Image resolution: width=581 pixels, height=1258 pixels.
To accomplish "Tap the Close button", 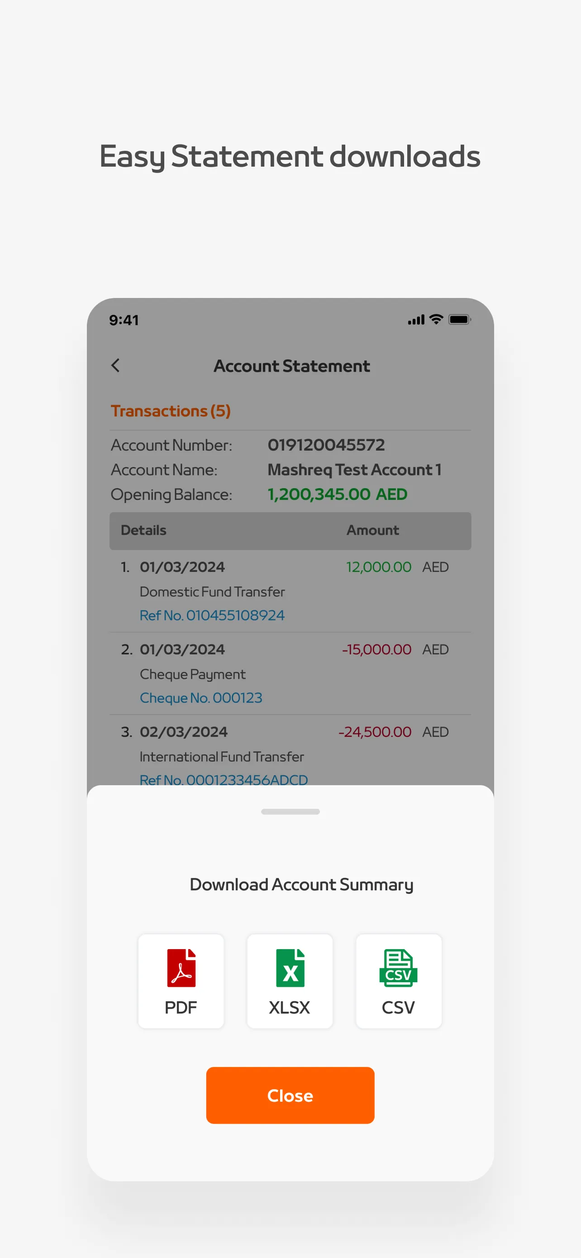I will point(290,1095).
